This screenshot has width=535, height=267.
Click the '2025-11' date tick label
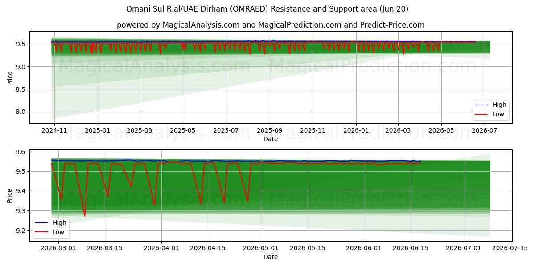313,131
